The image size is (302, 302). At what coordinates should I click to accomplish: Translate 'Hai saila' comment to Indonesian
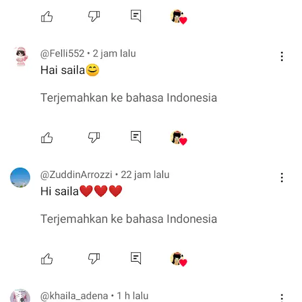129,98
